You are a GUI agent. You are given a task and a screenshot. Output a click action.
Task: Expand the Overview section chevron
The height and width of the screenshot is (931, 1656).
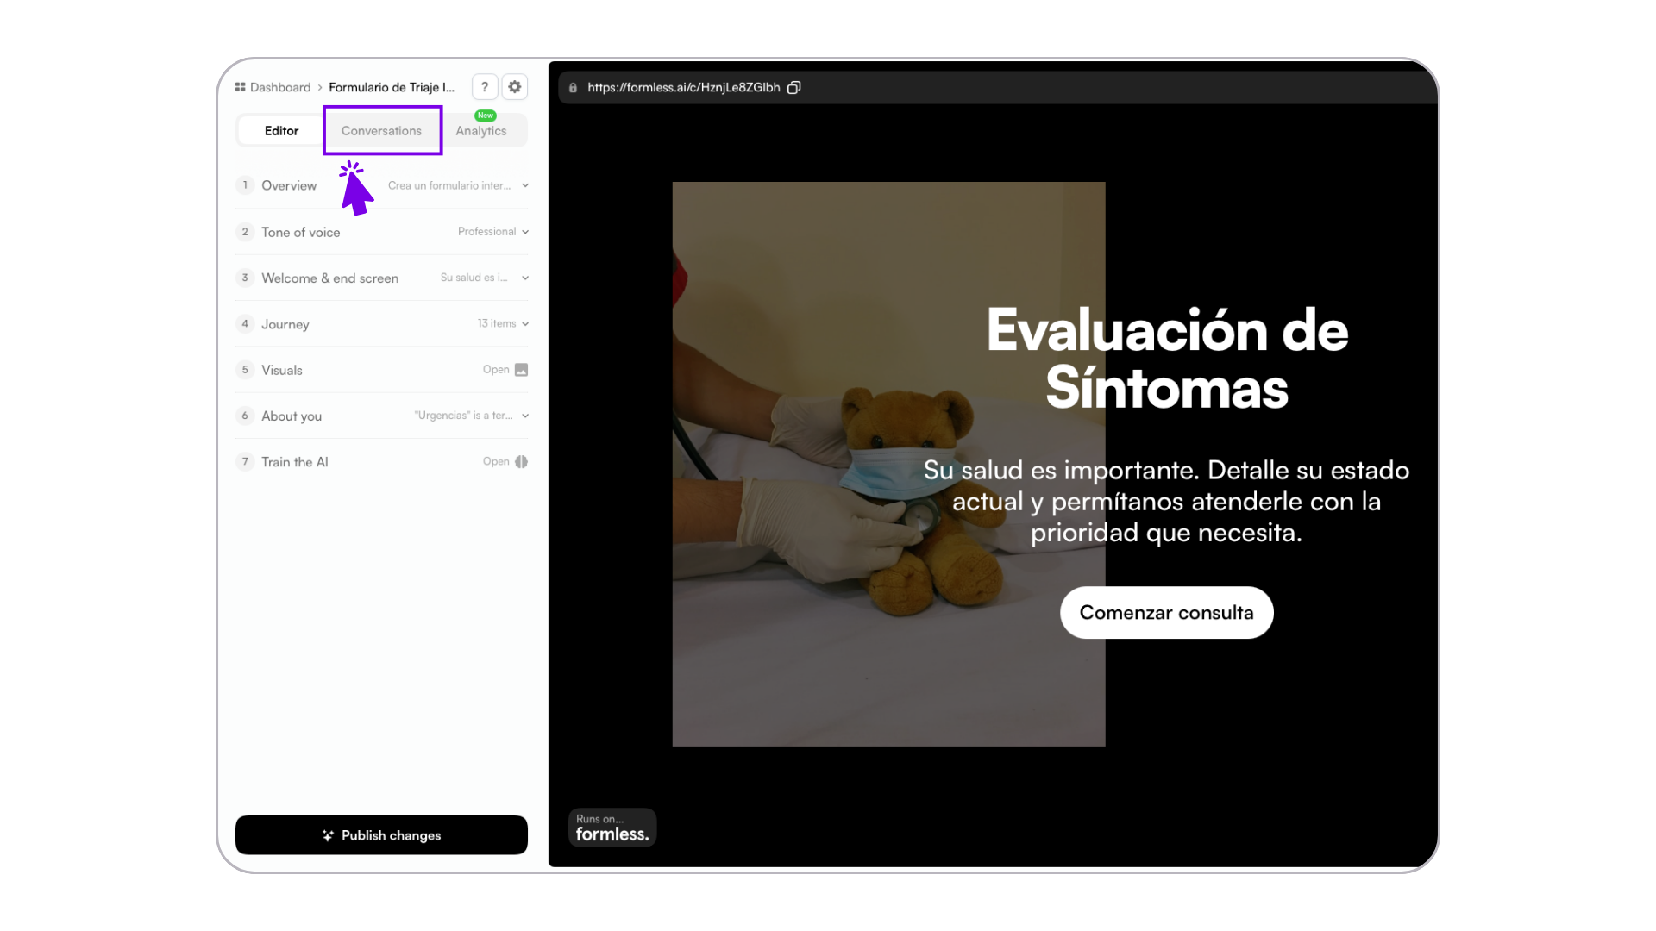pyautogui.click(x=525, y=185)
